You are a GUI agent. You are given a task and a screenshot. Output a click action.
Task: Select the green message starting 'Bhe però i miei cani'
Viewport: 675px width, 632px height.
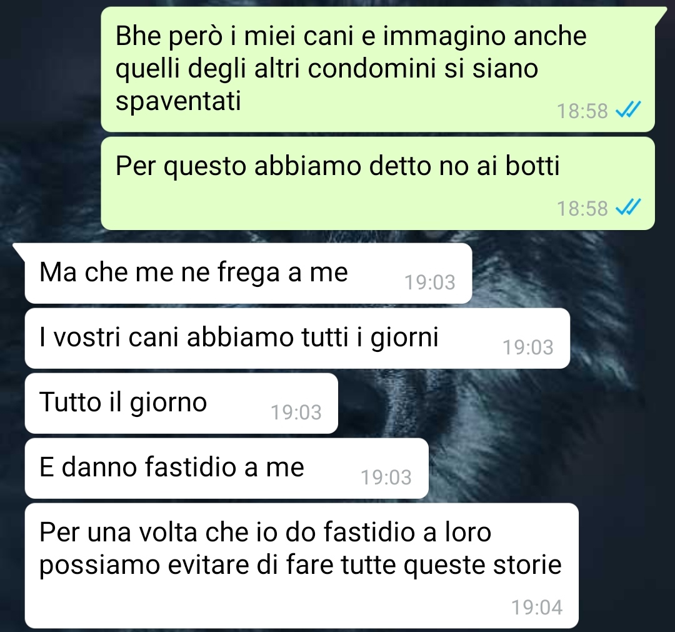377,69
